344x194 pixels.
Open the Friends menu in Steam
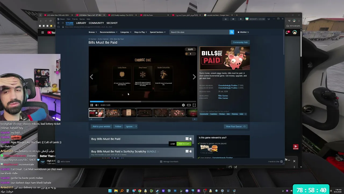click(75, 19)
